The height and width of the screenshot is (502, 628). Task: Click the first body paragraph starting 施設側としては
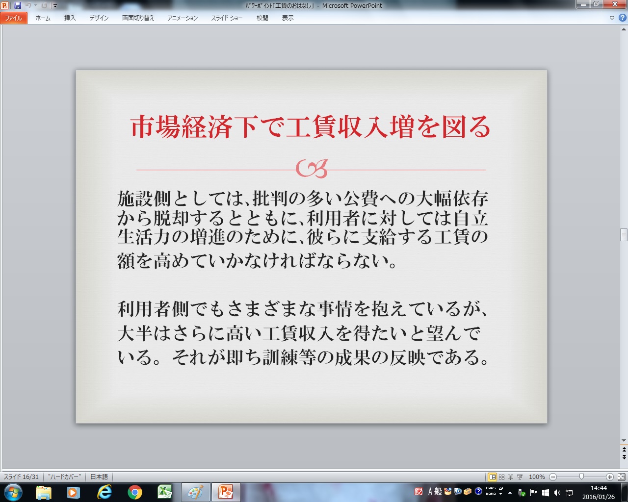click(x=303, y=229)
